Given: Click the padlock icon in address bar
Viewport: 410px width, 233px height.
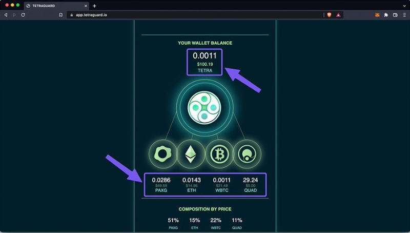Looking at the screenshot, I should pyautogui.click(x=71, y=15).
